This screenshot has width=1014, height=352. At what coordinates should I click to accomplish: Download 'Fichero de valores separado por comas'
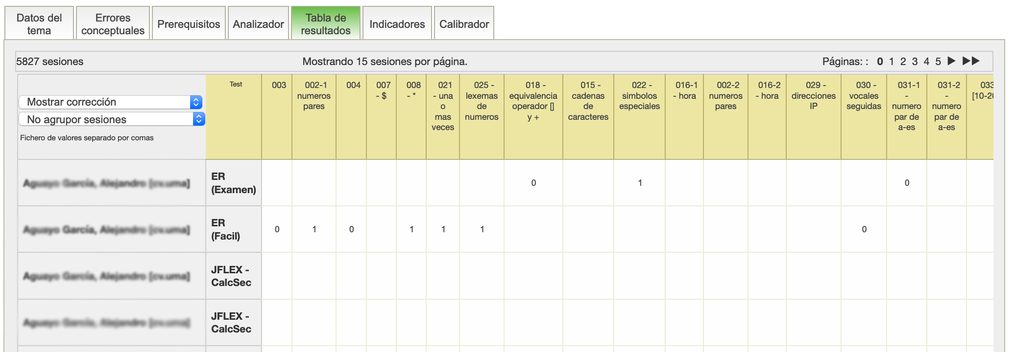pyautogui.click(x=87, y=138)
